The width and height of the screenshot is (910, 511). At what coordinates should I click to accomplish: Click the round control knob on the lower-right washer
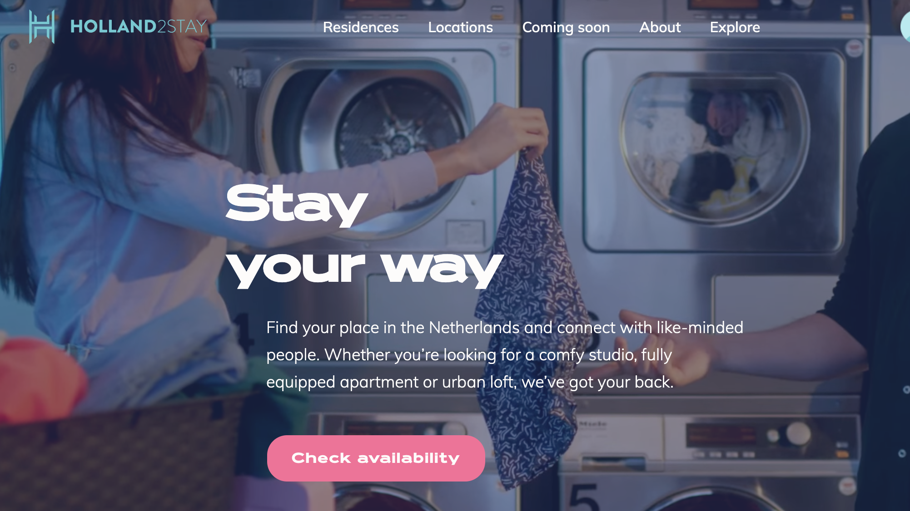point(798,432)
